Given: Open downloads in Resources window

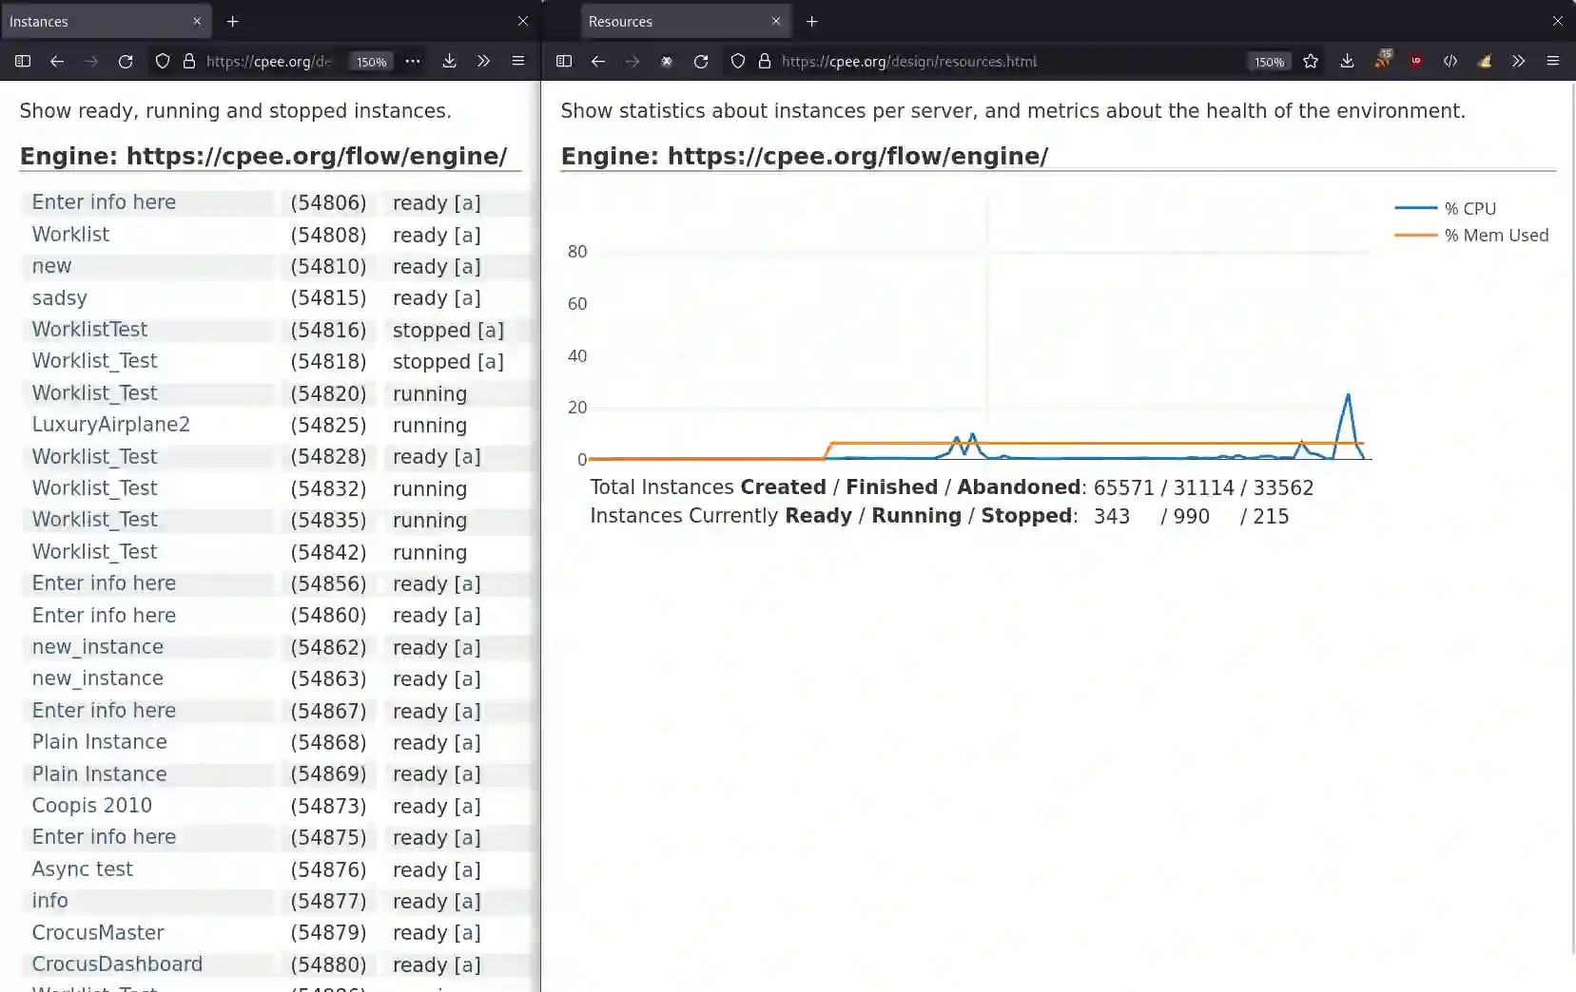Looking at the screenshot, I should click(x=1347, y=61).
